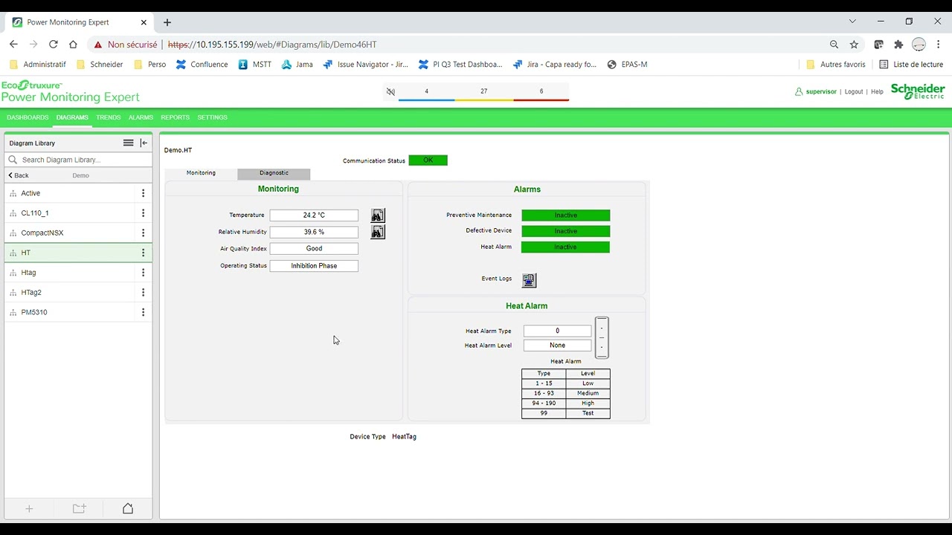
Task: Open the DIAGRAMS section
Action: [x=72, y=117]
